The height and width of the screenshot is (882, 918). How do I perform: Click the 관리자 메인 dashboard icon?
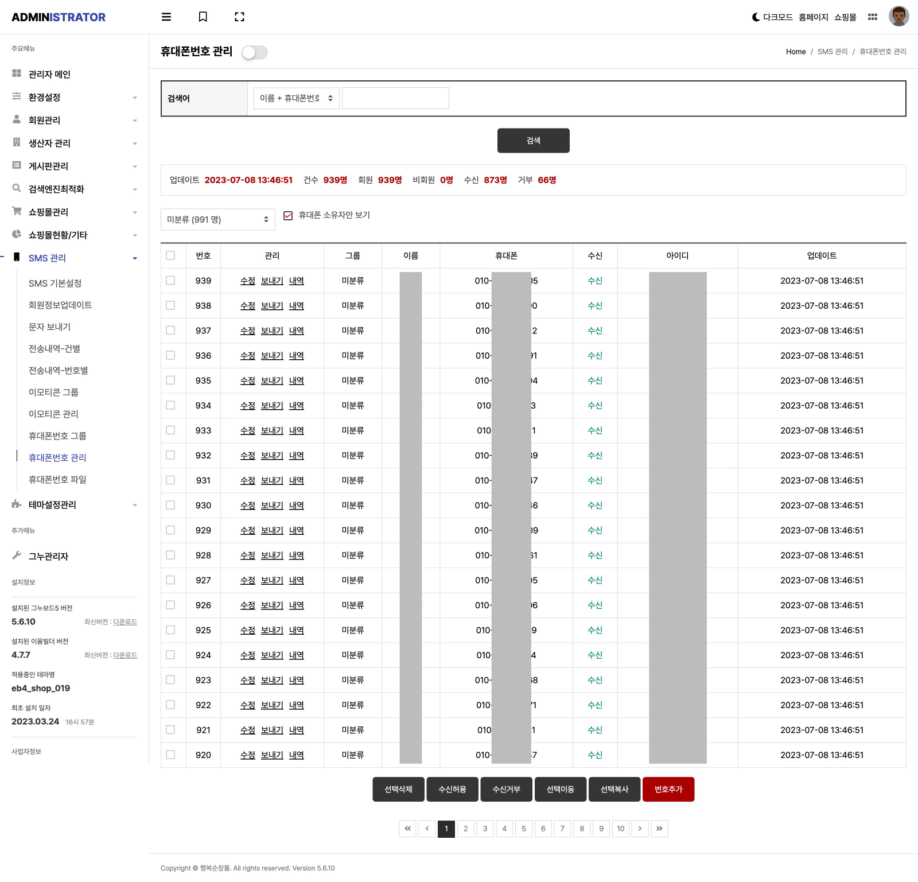(17, 73)
